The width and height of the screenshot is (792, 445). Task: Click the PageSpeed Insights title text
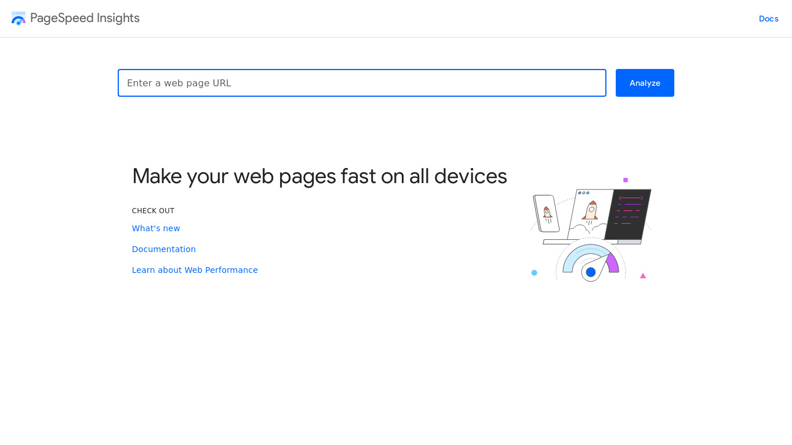[85, 18]
